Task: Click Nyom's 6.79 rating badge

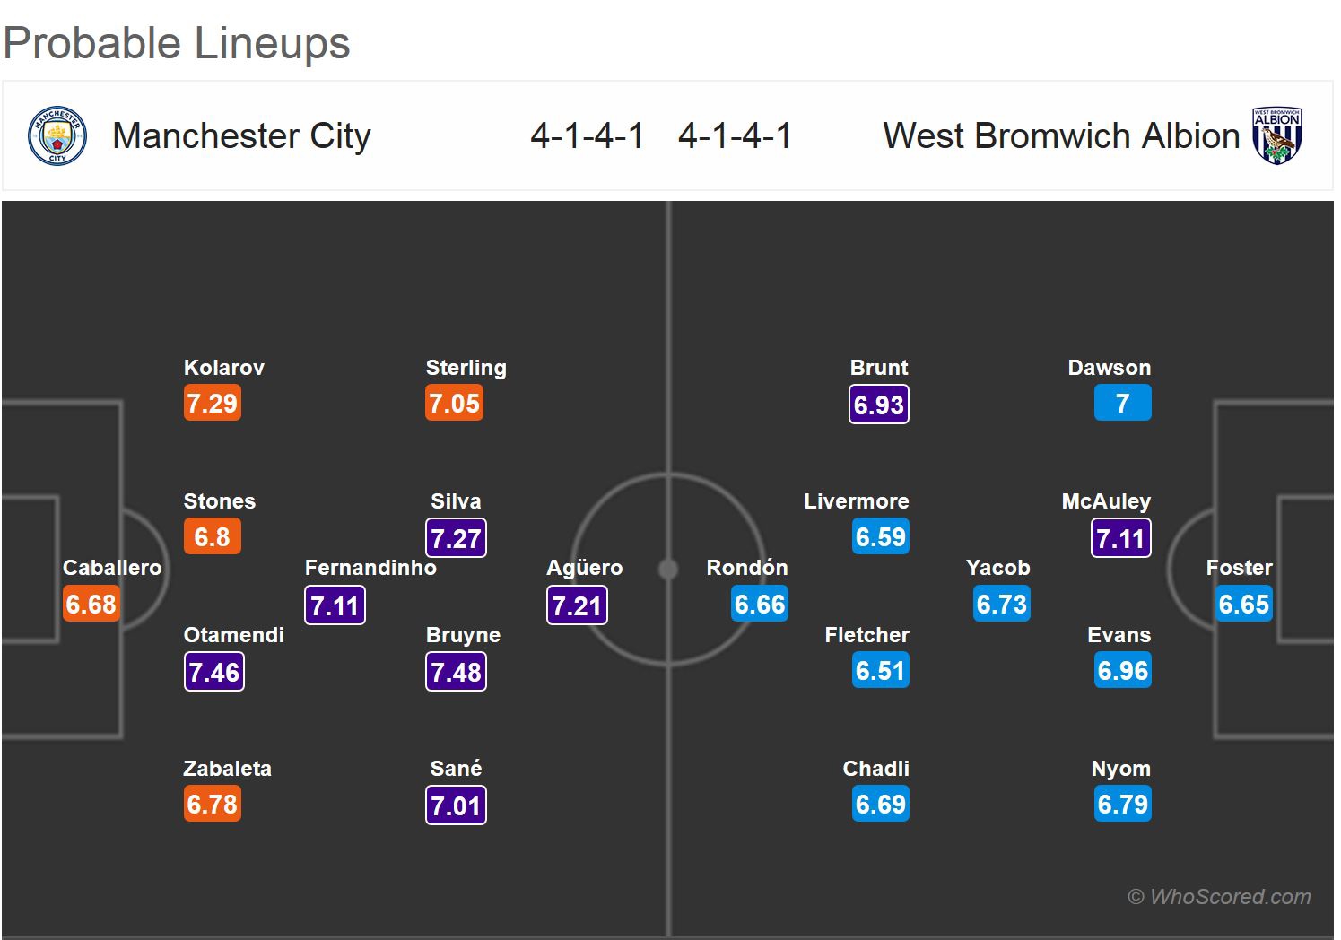Action: 1122,805
